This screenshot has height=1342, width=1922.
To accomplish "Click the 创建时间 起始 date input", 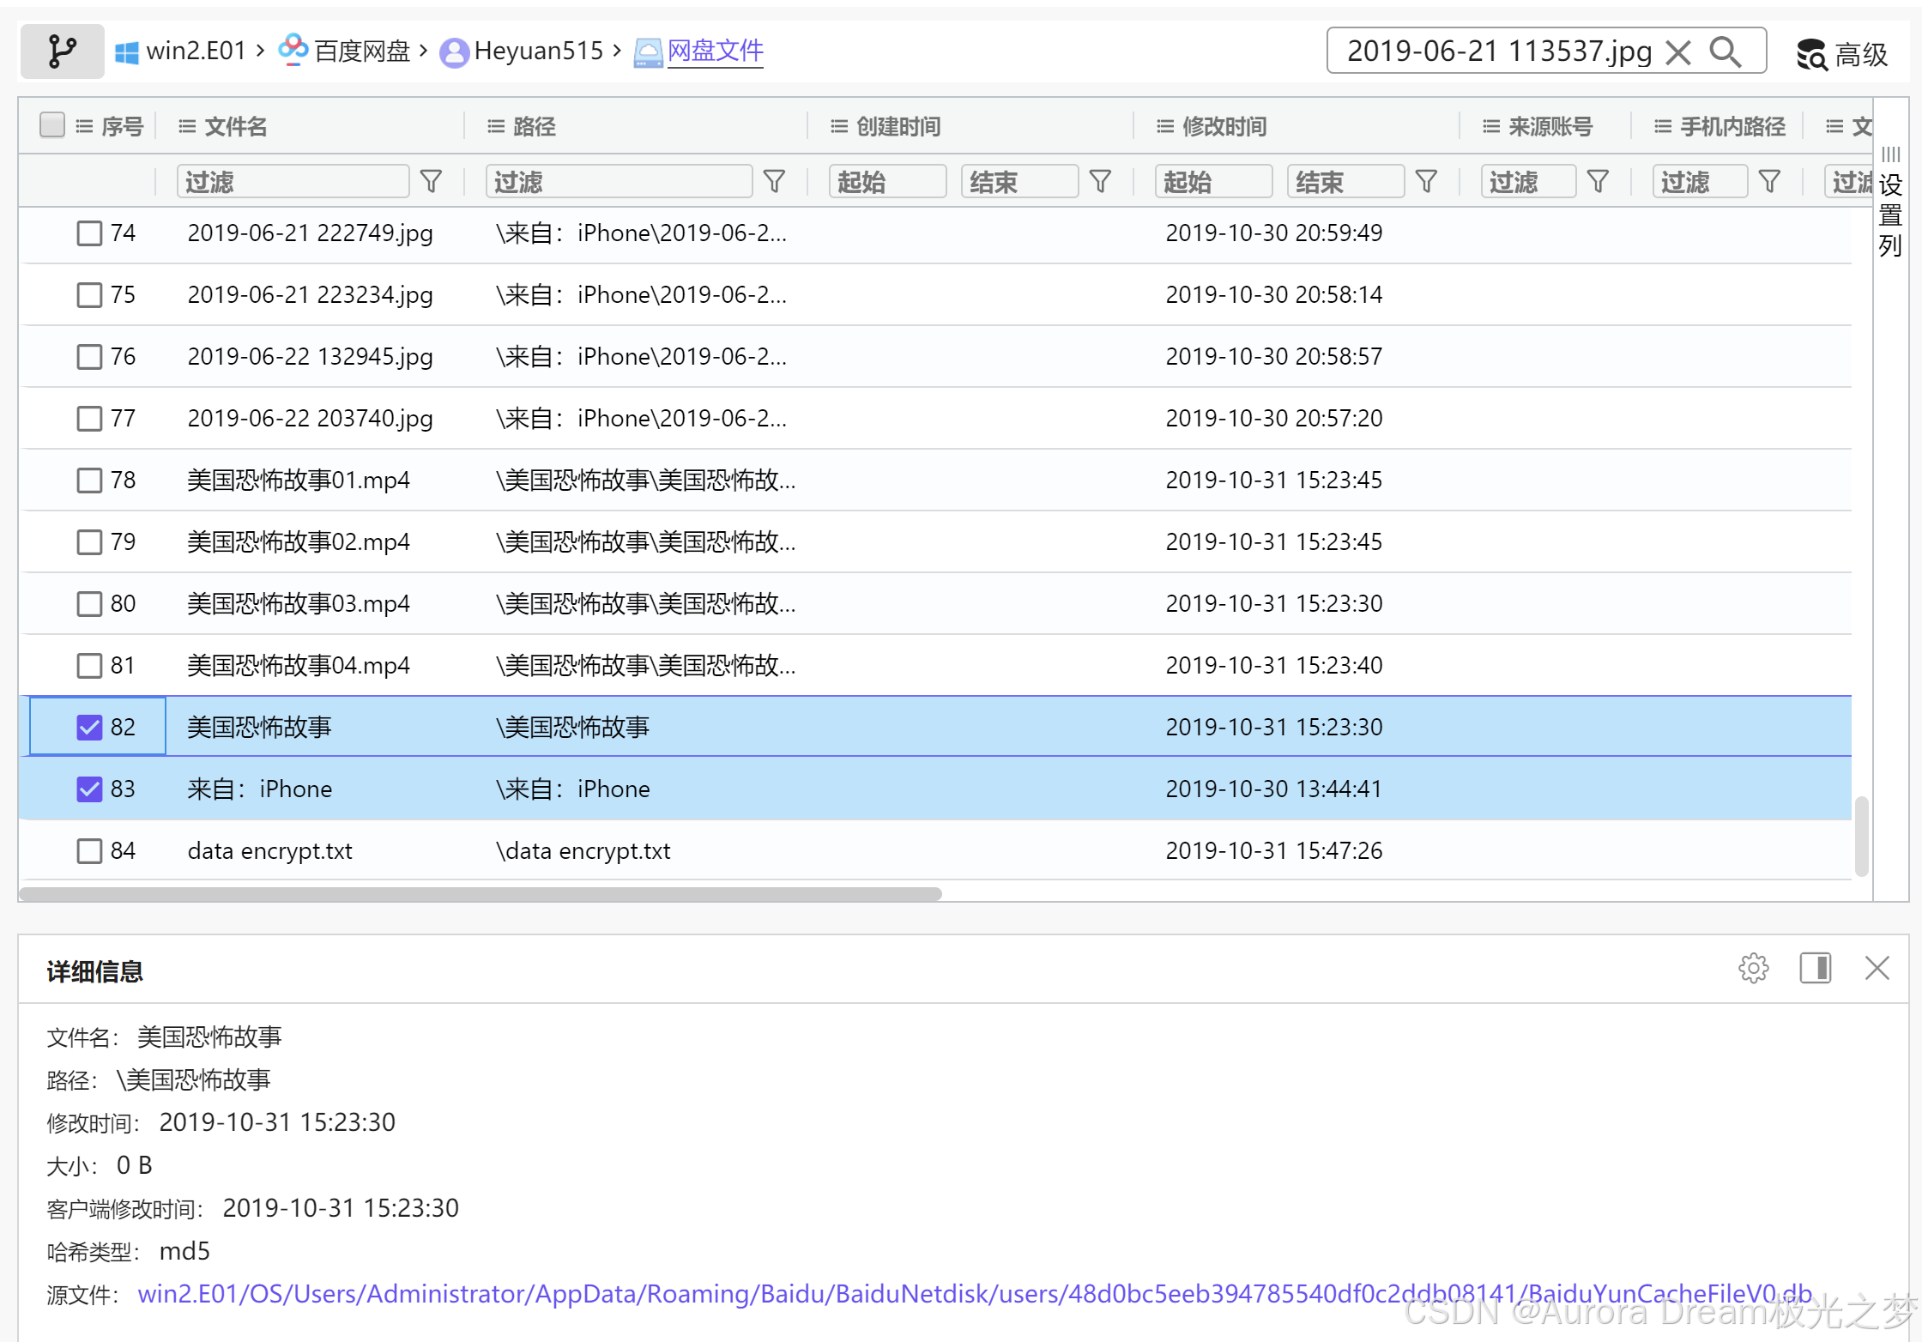I will tap(887, 181).
